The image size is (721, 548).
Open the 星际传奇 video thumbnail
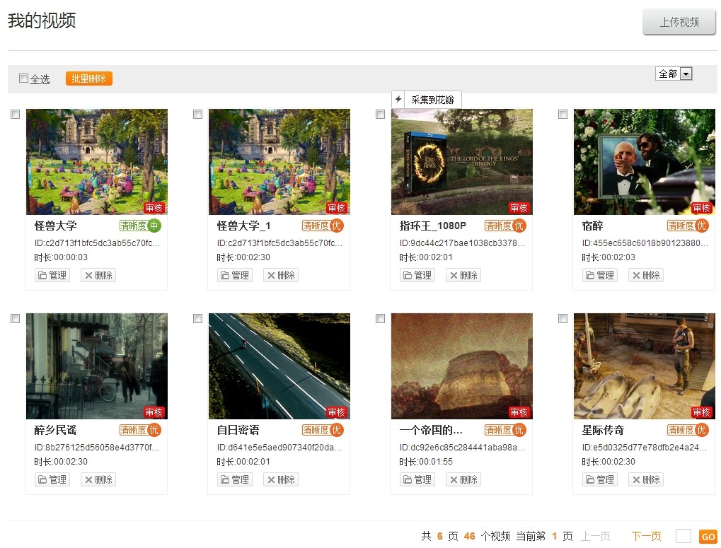tap(644, 366)
